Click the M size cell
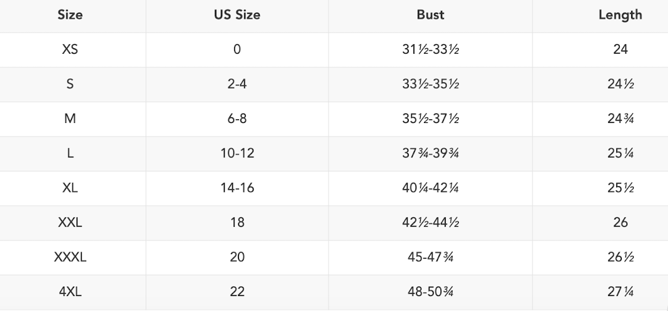 tap(70, 119)
